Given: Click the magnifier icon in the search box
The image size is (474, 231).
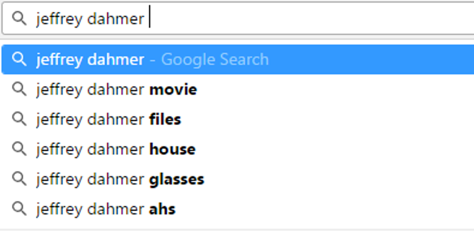Looking at the screenshot, I should coord(19,19).
